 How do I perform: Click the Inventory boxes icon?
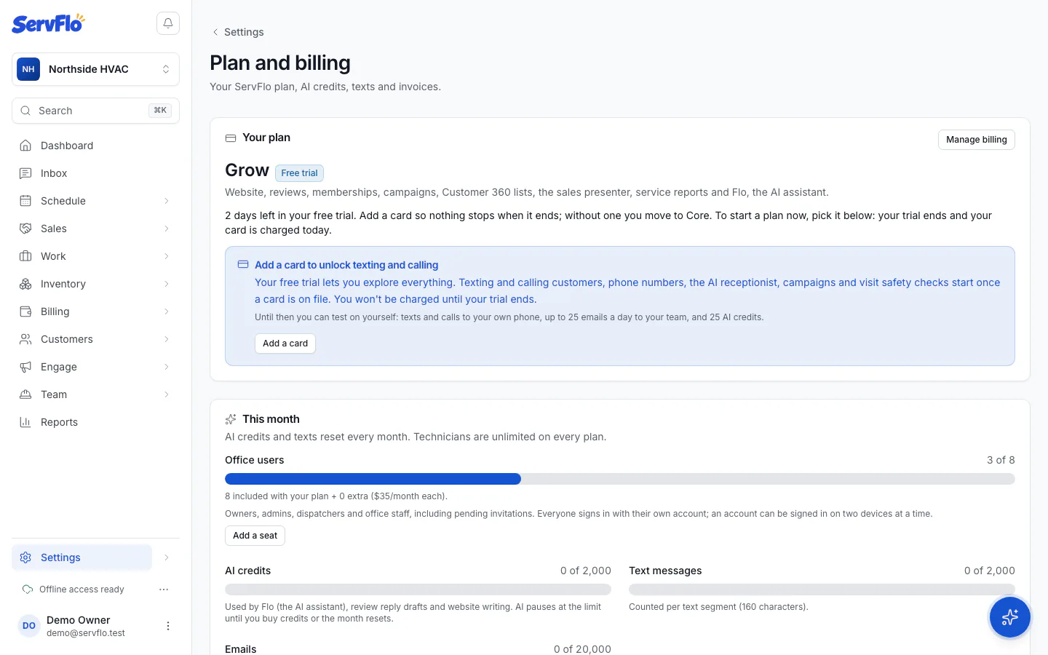(x=25, y=284)
